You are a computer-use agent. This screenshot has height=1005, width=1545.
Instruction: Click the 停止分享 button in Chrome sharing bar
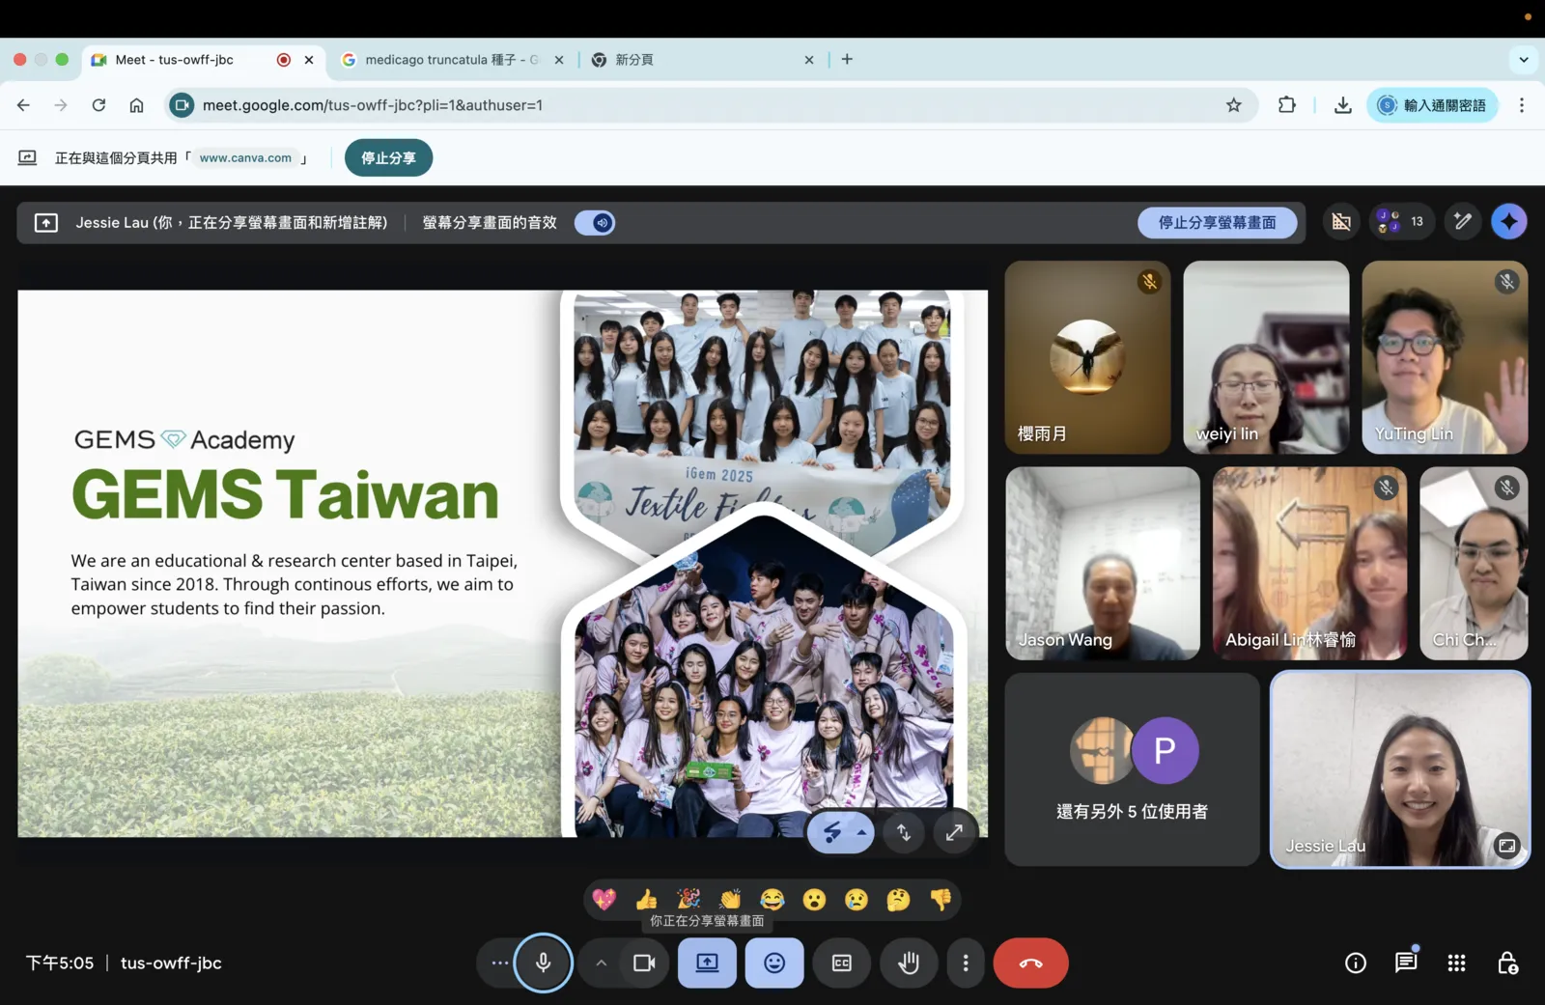[x=388, y=157]
